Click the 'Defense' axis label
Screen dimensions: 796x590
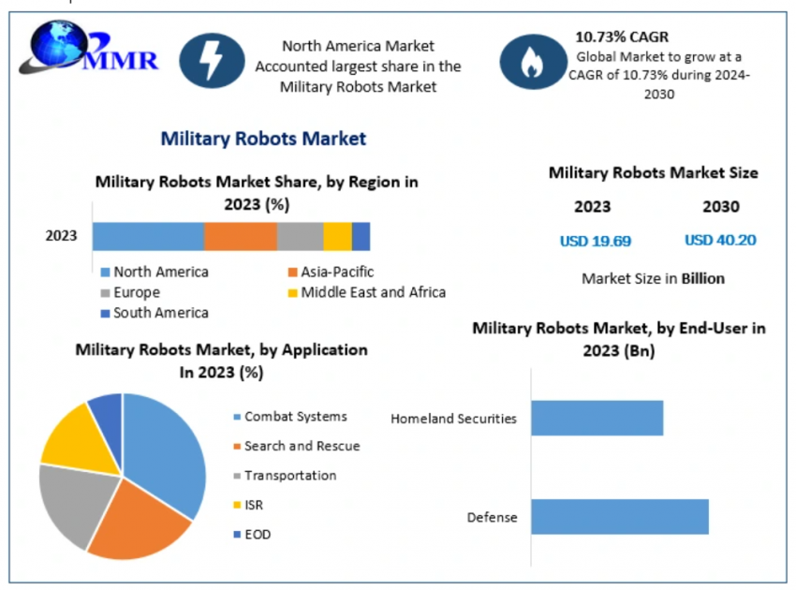point(492,517)
